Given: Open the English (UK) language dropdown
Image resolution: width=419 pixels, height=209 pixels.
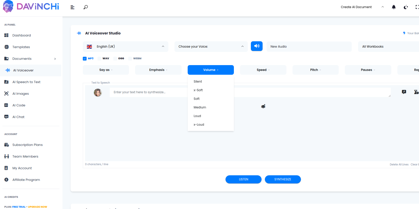Looking at the screenshot, I should [x=125, y=47].
